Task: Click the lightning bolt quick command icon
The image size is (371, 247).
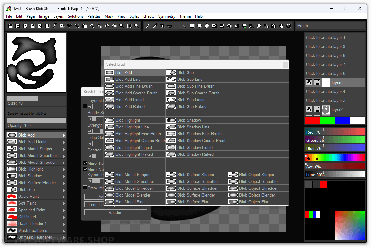Action: point(55,26)
